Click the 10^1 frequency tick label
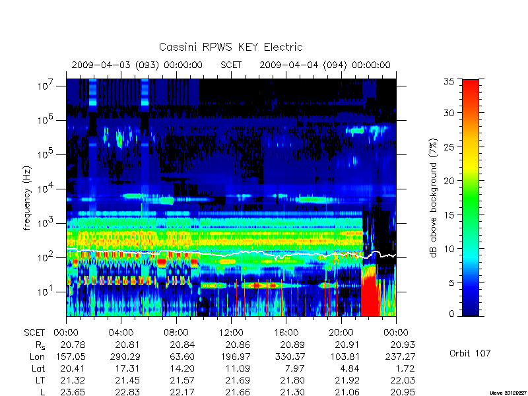This screenshot has height=396, width=528. point(46,292)
